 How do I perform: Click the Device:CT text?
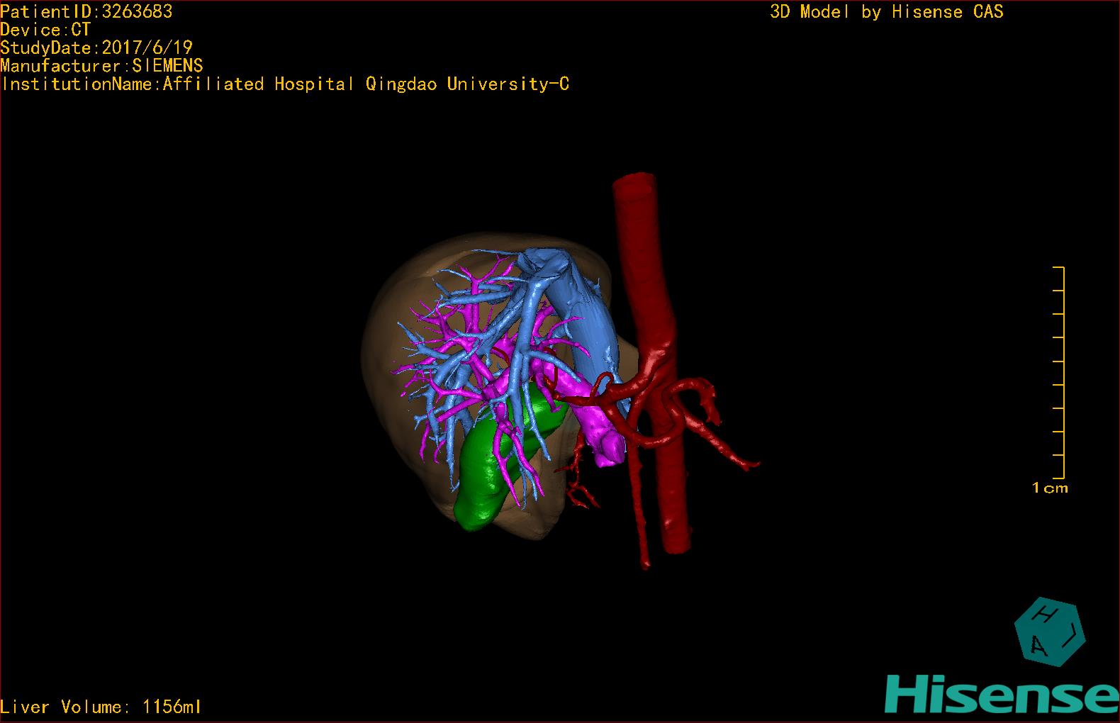click(46, 30)
